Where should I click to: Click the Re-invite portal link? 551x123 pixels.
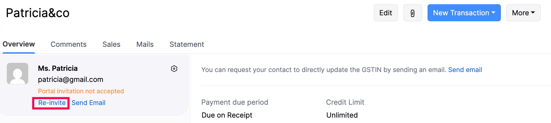pos(52,103)
